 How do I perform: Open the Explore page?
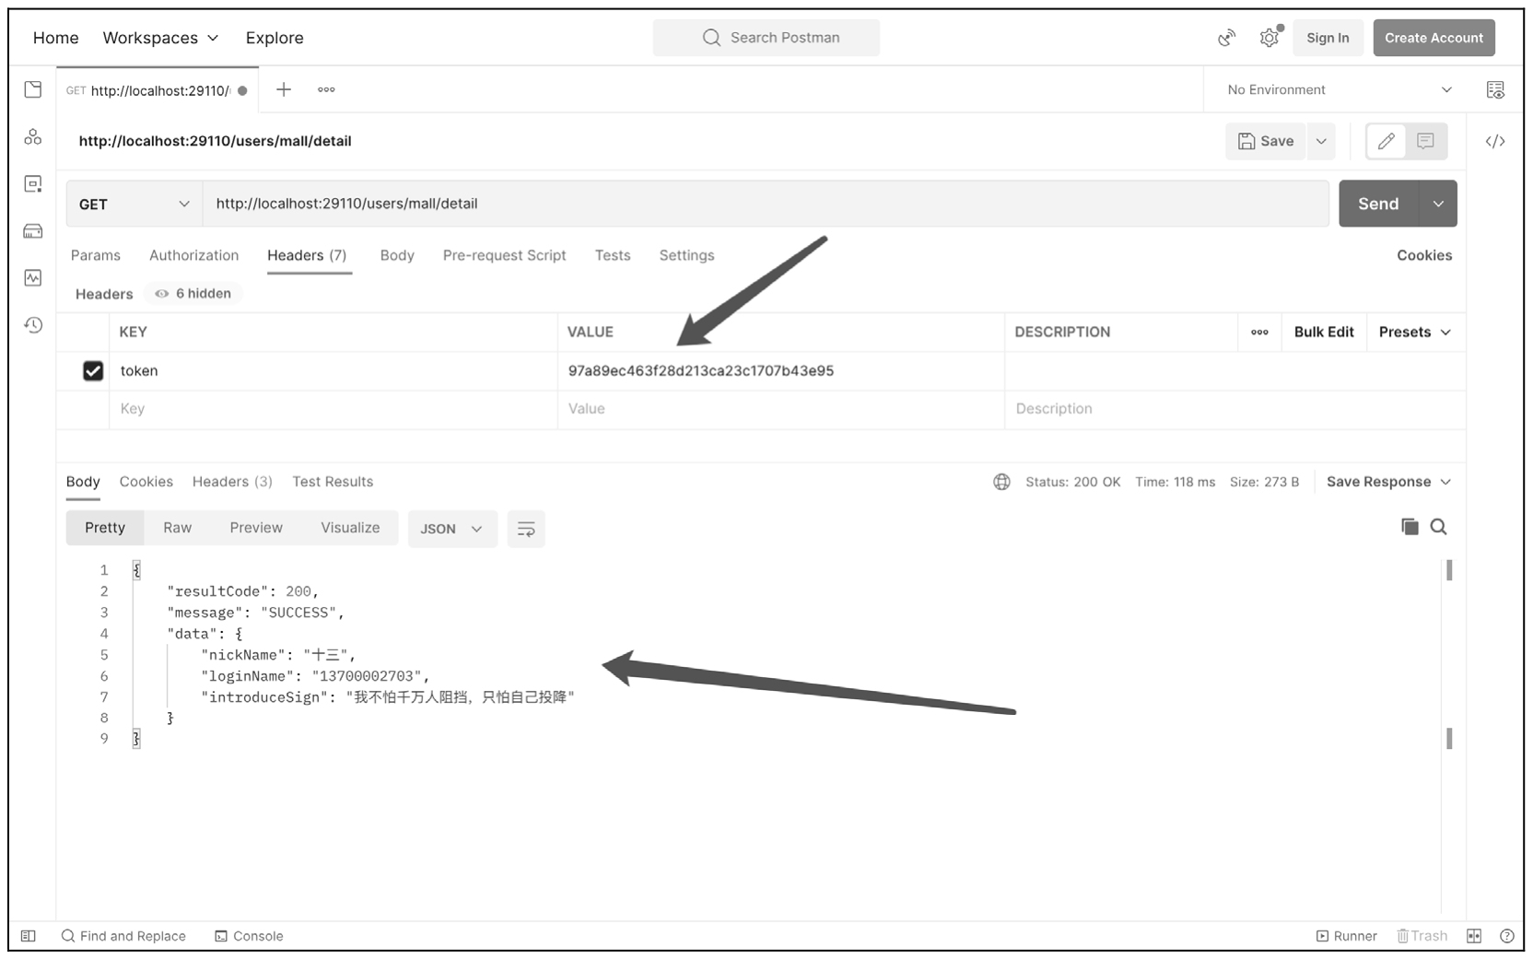[275, 38]
